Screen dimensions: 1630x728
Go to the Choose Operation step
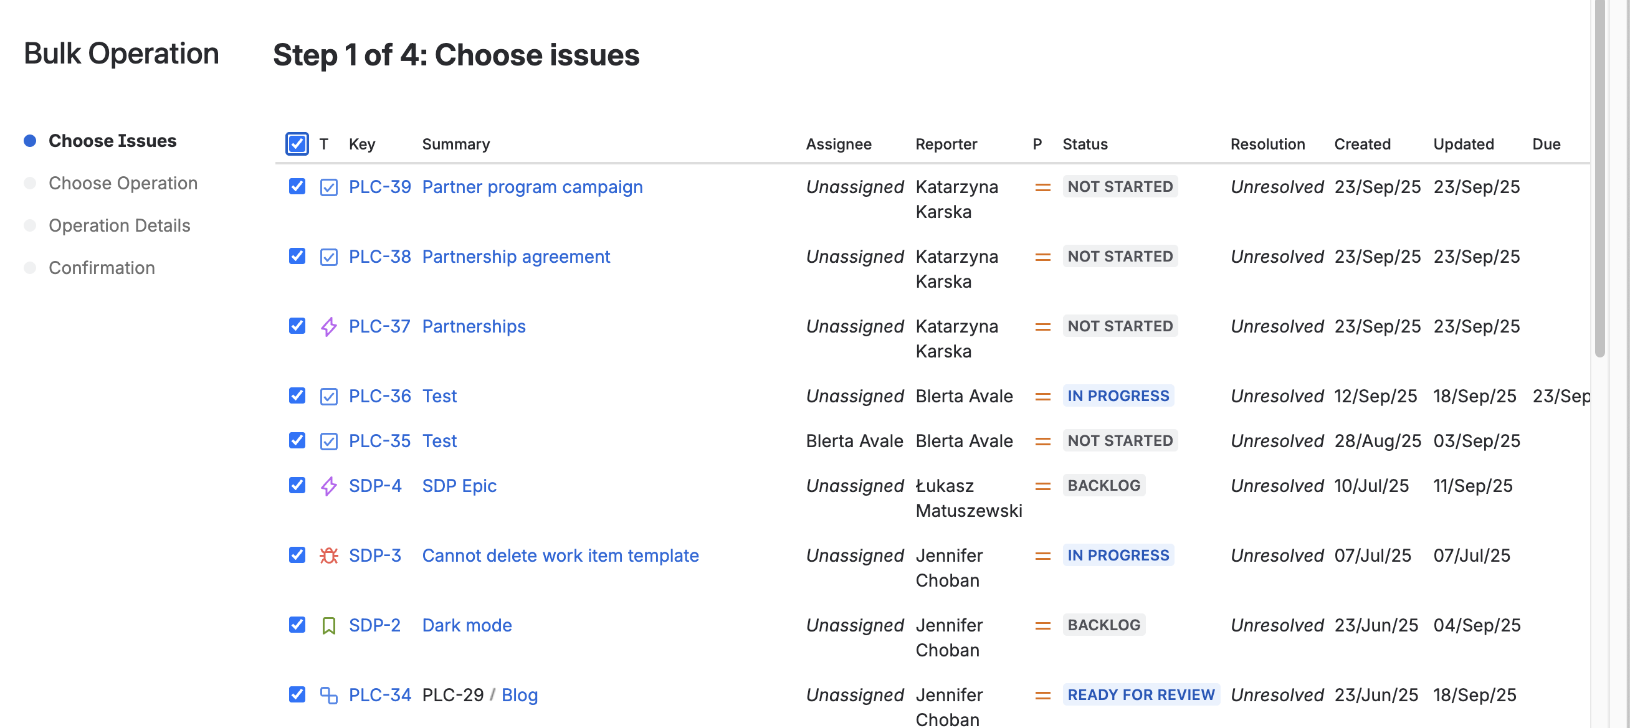click(123, 184)
